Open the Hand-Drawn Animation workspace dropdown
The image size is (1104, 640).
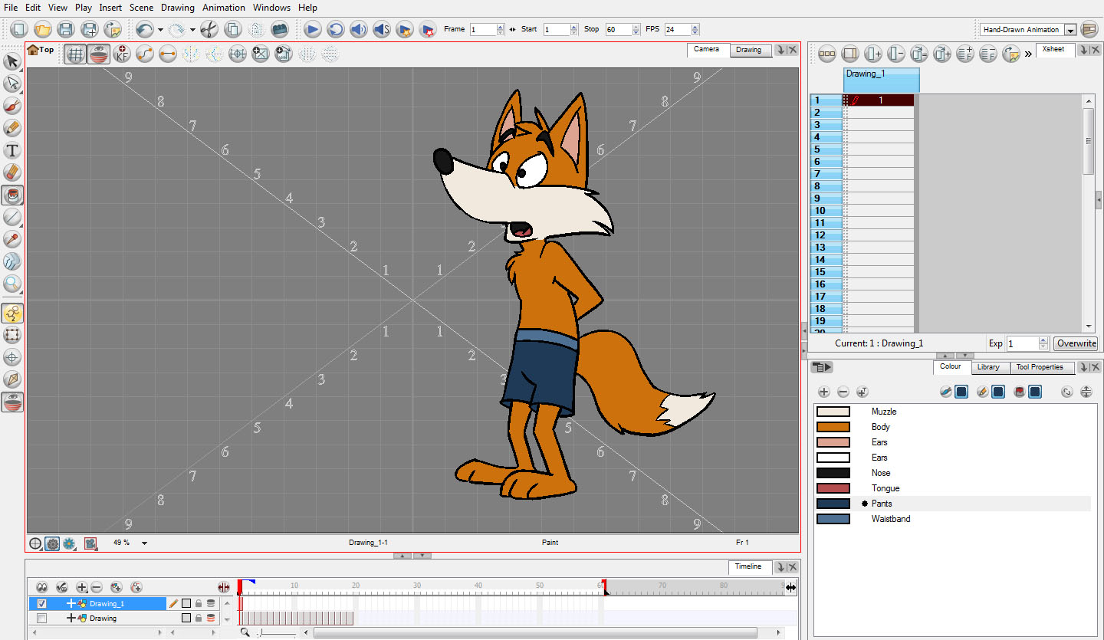(x=1070, y=30)
